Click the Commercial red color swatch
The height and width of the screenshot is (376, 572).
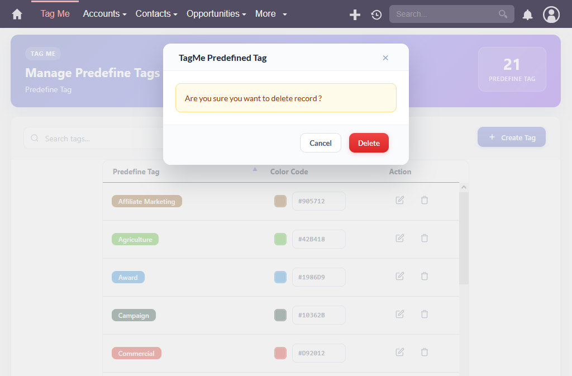[280, 353]
